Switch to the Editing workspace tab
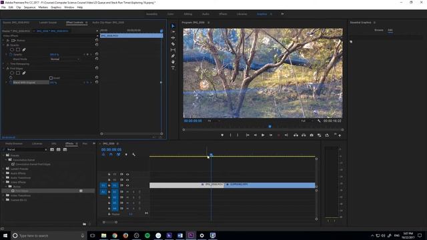Viewport: 427px width, 240px height. [x=188, y=14]
